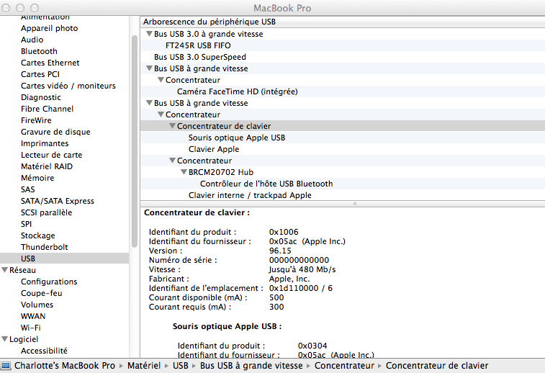Collapse the Réseau section in the sidebar
545x373 pixels.
[4, 270]
